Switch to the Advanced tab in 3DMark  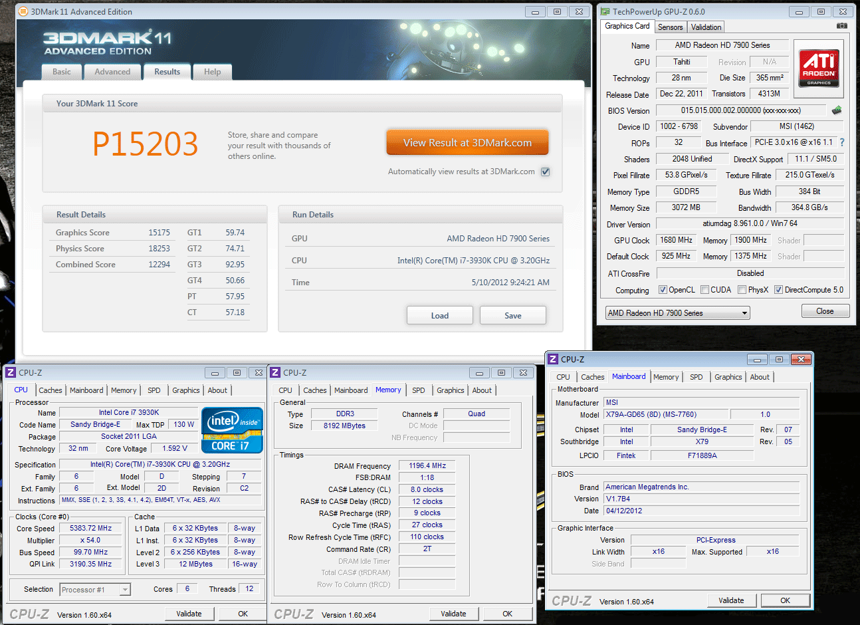pos(112,72)
